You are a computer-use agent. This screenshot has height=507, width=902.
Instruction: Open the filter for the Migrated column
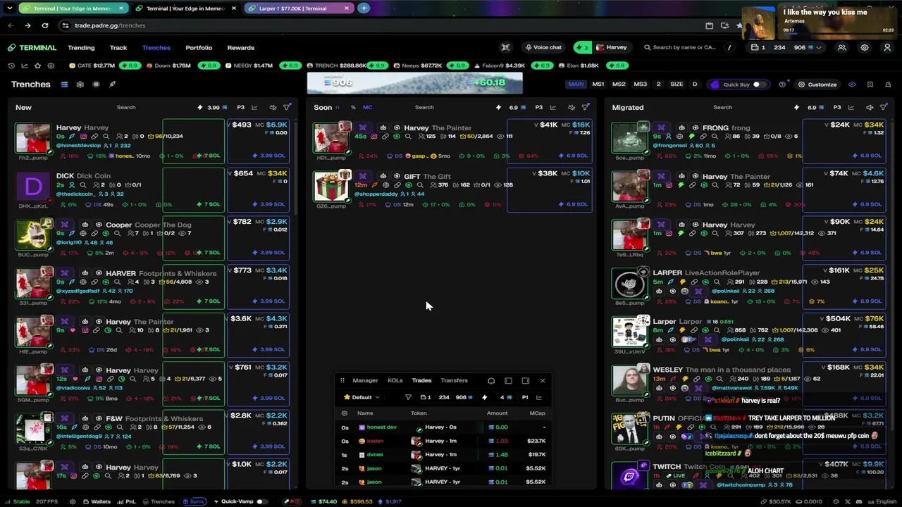point(883,108)
